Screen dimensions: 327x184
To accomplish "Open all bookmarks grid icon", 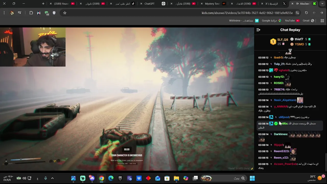I will [x=322, y=20].
